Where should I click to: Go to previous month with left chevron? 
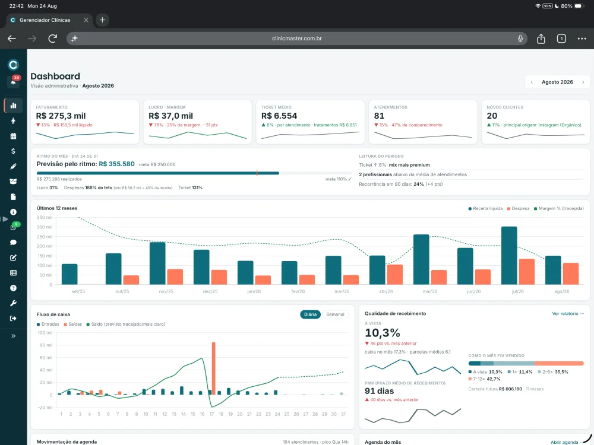coord(532,82)
